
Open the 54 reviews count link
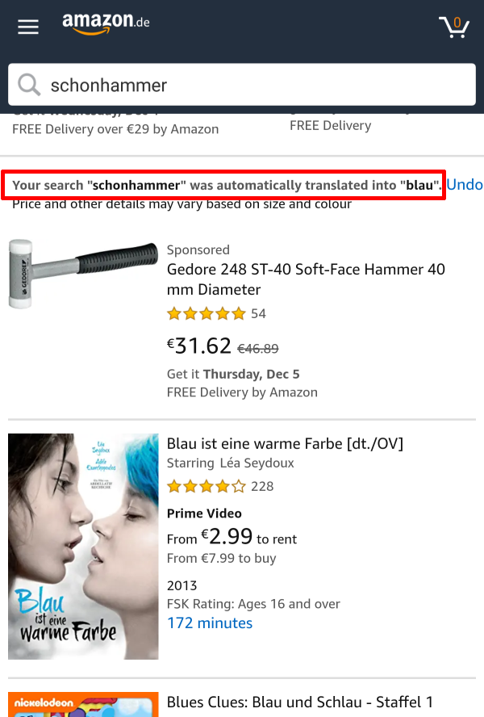pos(260,313)
